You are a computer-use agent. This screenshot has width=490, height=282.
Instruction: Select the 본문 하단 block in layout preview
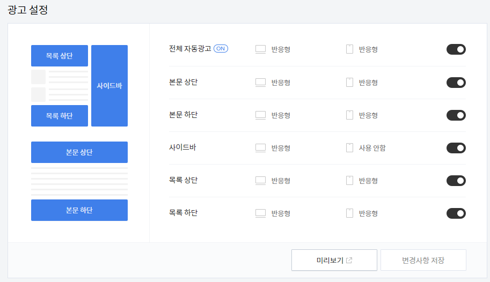[x=79, y=210]
